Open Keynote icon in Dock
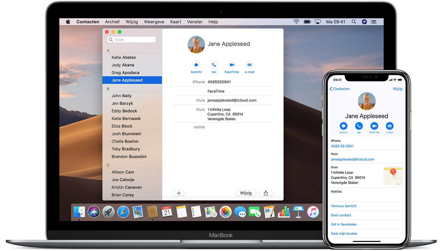This screenshot has height=251, width=445. [x=298, y=212]
